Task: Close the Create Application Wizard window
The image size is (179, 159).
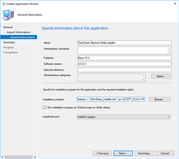Action: tap(175, 4)
